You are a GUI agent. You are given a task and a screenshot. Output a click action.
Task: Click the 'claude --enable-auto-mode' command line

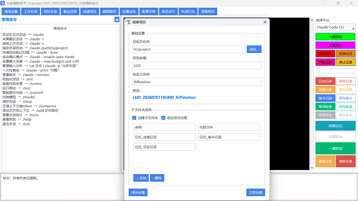[x=38, y=57]
